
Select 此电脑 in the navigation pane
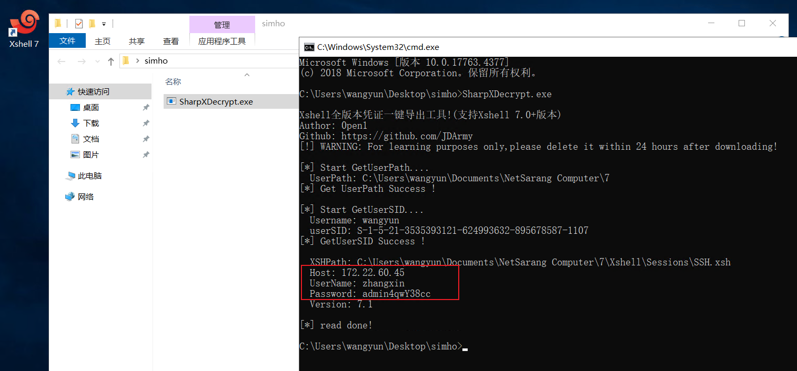pyautogui.click(x=89, y=176)
